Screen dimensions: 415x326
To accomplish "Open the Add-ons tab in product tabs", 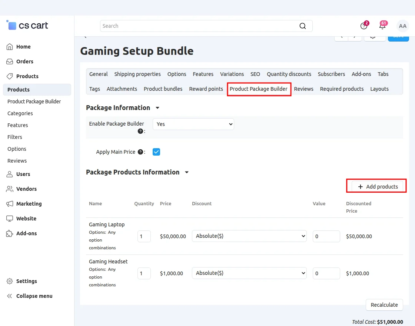I will (361, 74).
